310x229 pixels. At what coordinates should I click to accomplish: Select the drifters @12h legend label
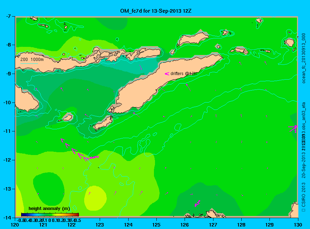point(184,74)
